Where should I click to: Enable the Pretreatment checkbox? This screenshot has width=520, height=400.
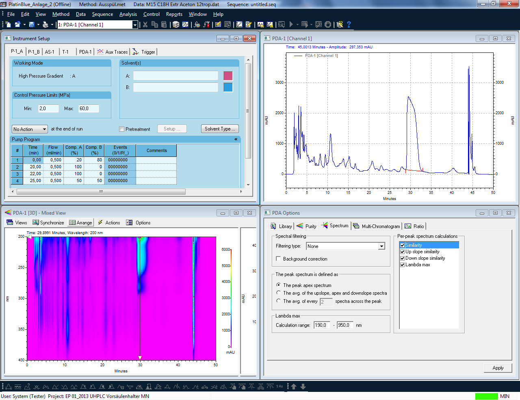pos(121,129)
